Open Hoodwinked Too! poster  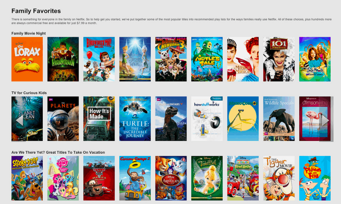pyautogui.click(x=99, y=59)
